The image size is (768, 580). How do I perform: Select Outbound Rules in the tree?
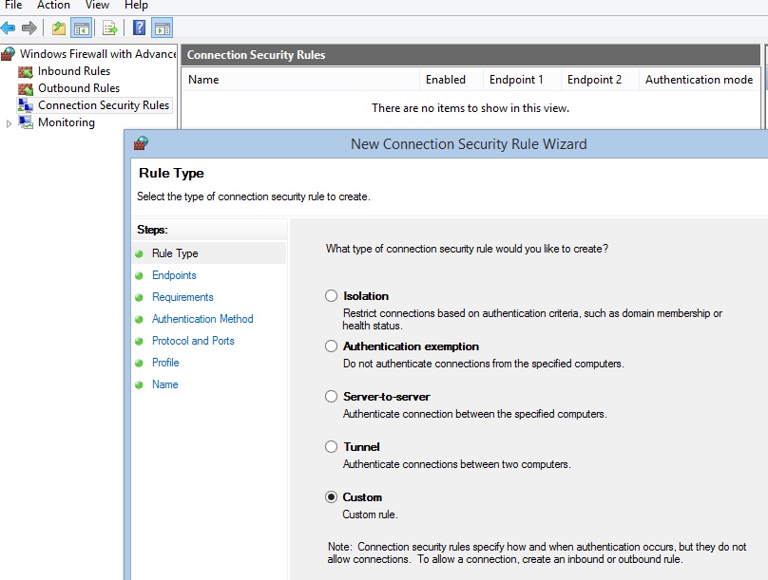(79, 88)
